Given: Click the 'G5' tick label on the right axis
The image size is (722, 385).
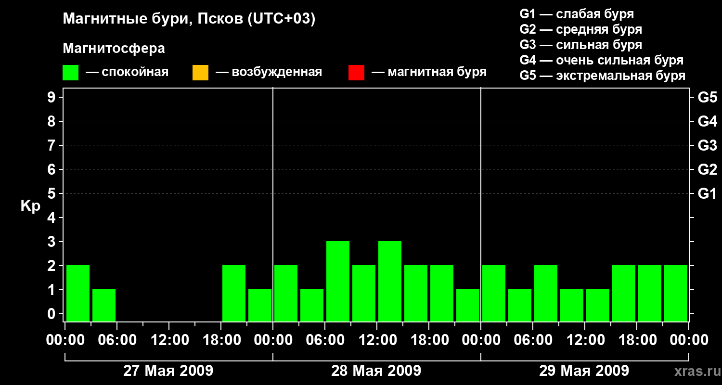Looking at the screenshot, I should click(708, 98).
